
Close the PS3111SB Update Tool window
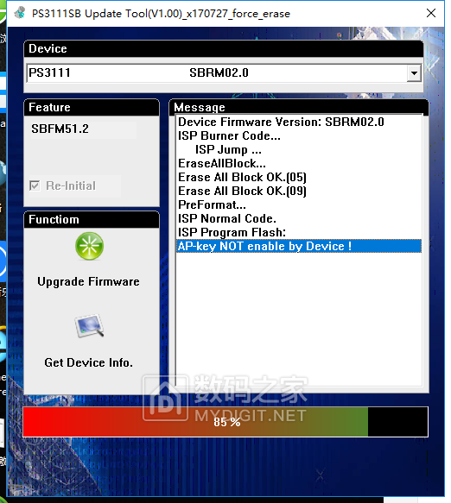pyautogui.click(x=431, y=13)
